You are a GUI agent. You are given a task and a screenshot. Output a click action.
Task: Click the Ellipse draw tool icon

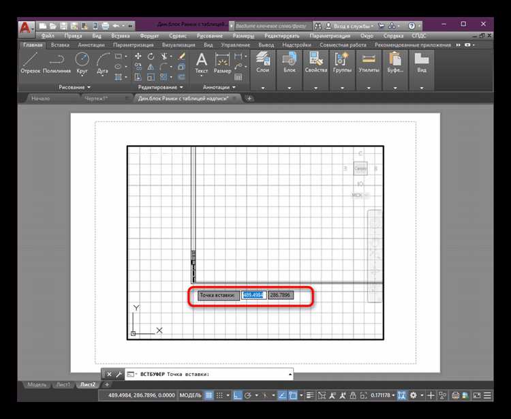coord(119,67)
